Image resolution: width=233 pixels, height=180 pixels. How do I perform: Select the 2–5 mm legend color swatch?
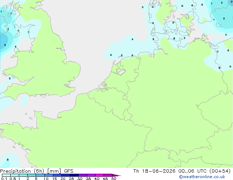coord(32,175)
